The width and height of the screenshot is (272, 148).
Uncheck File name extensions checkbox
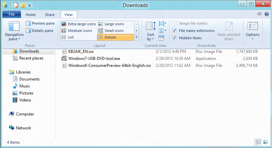pos(175,31)
